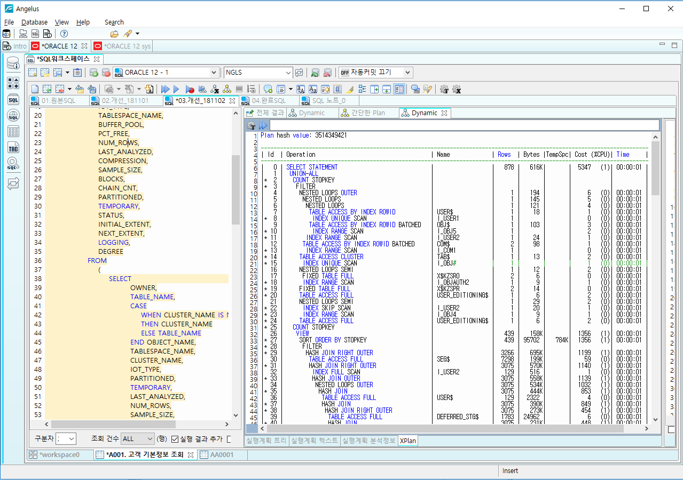Open the File menu
This screenshot has width=683, height=480.
pos(9,22)
